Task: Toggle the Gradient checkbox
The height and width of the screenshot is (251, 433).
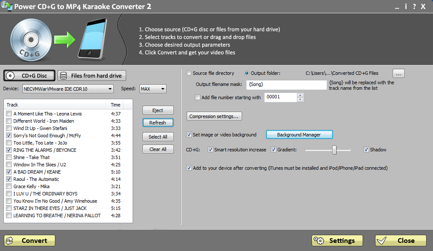Action: (x=273, y=149)
